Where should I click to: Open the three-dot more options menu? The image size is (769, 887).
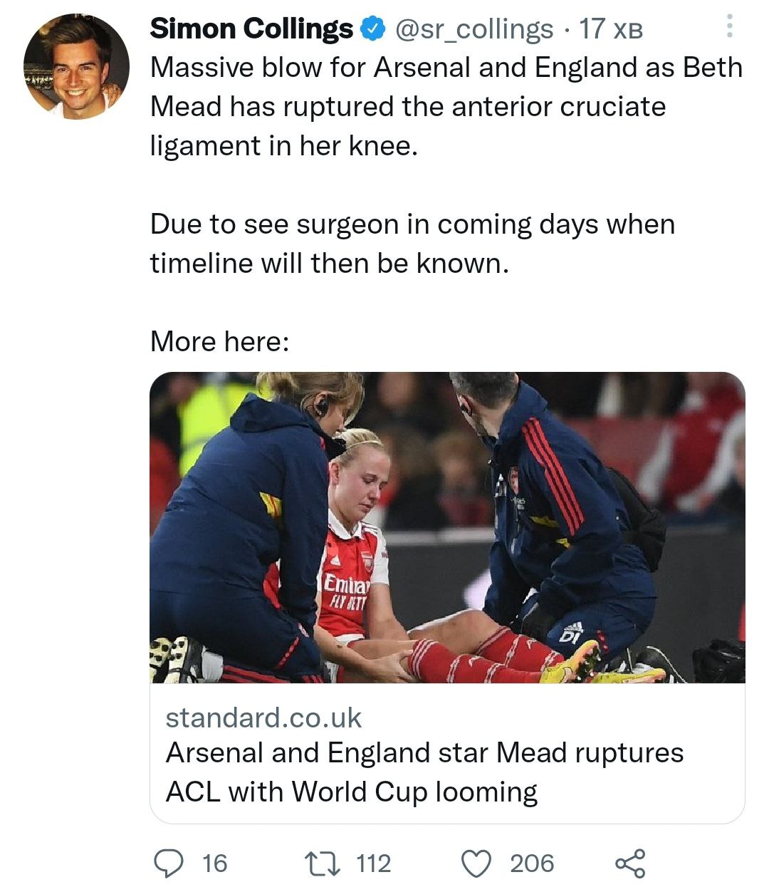pyautogui.click(x=729, y=26)
